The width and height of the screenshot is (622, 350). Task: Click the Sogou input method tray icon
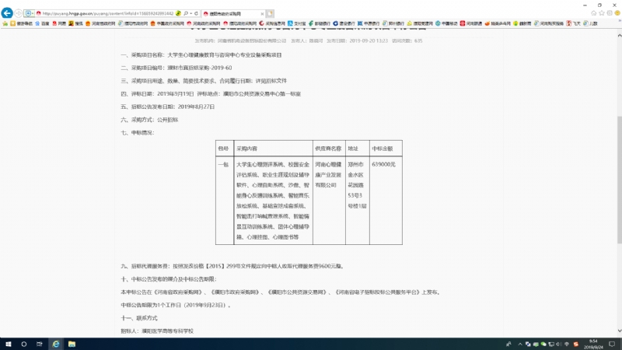[x=576, y=344]
